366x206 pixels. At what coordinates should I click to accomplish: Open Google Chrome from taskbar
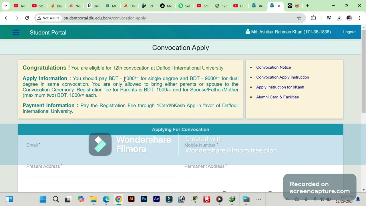[119, 199]
